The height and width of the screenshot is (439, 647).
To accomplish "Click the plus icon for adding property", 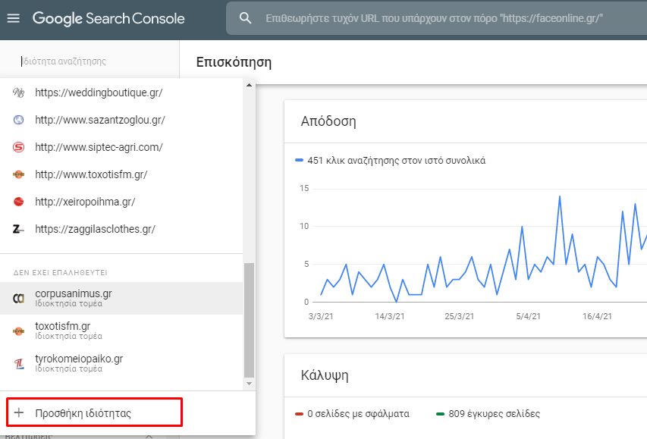I will (19, 412).
